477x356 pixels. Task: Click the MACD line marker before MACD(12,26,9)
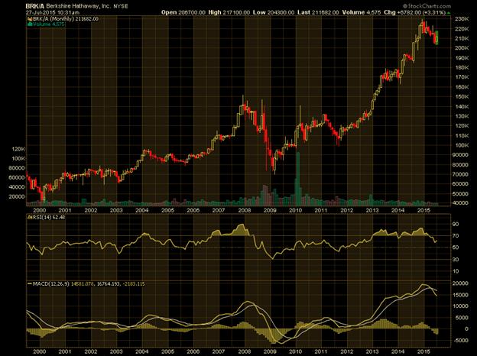(x=30, y=283)
